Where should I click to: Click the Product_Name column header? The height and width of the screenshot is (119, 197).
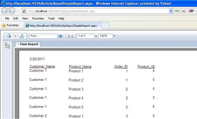80,67
